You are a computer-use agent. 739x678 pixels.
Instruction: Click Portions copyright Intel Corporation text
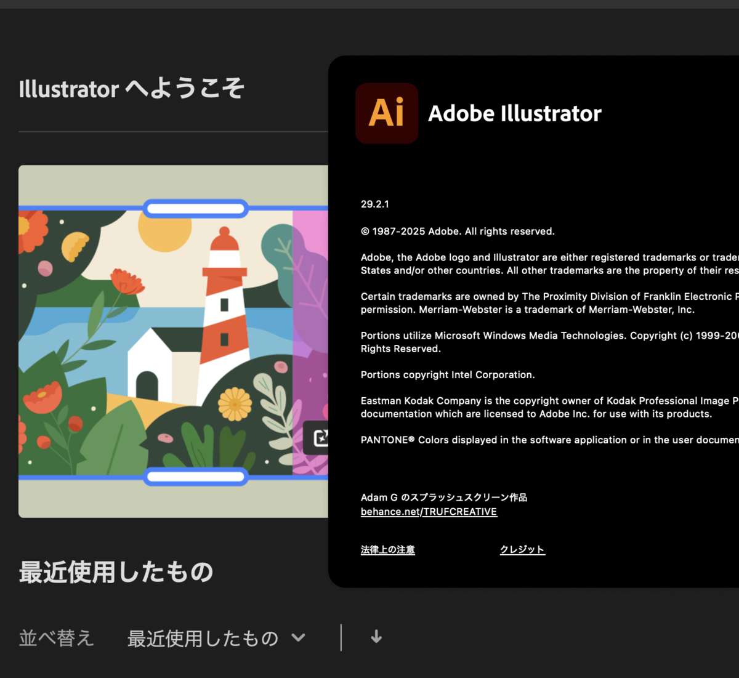[448, 375]
